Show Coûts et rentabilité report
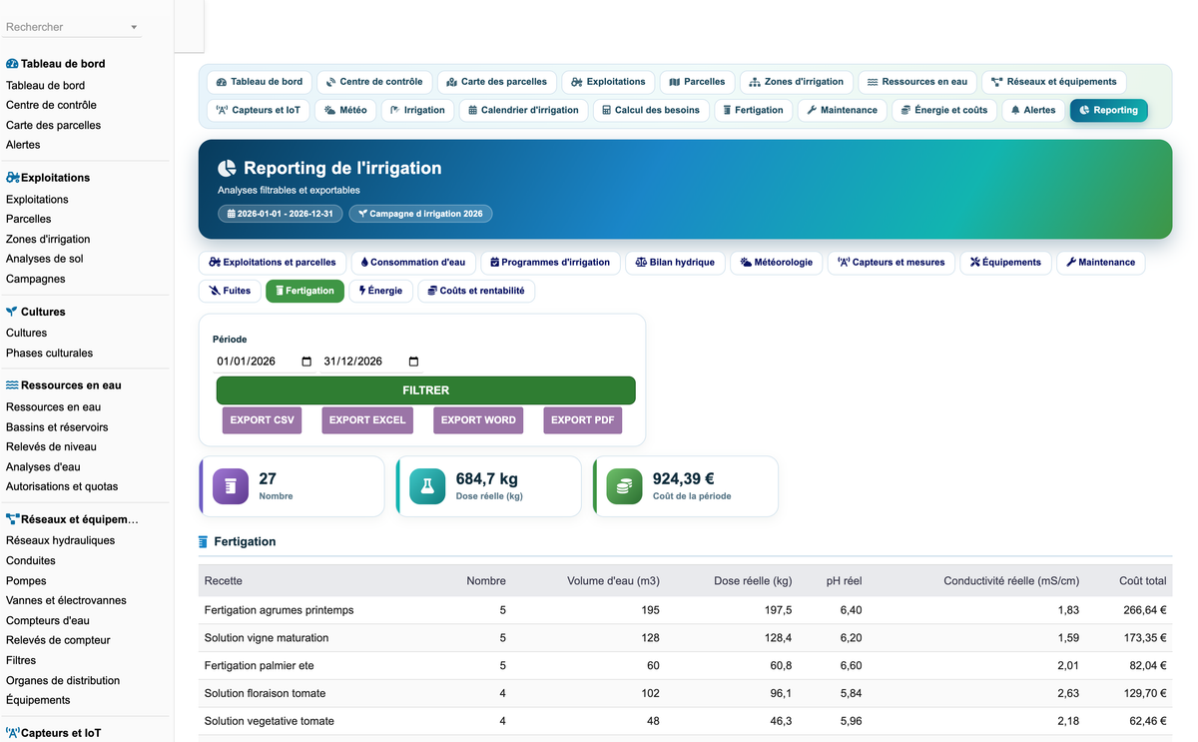This screenshot has width=1198, height=742. pos(476,291)
